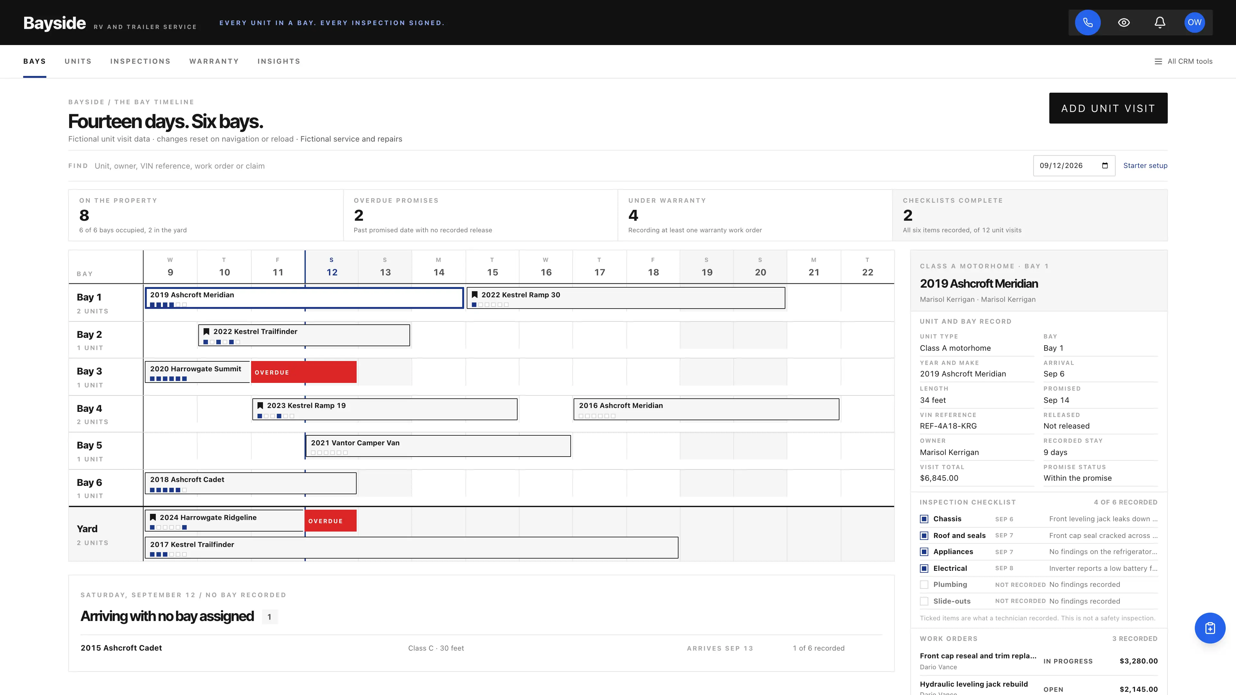
Task: Click the blue phone call icon
Action: point(1087,23)
